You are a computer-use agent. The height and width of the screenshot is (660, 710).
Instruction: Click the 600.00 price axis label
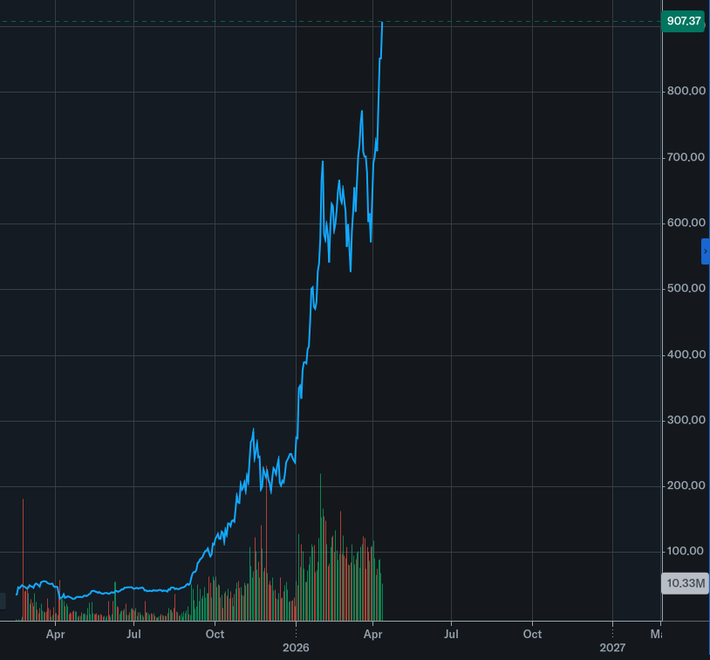tap(686, 223)
